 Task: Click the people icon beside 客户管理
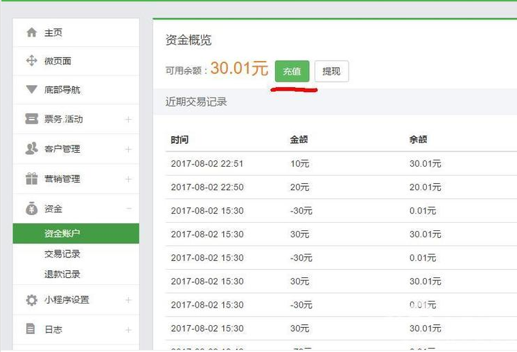tap(31, 149)
